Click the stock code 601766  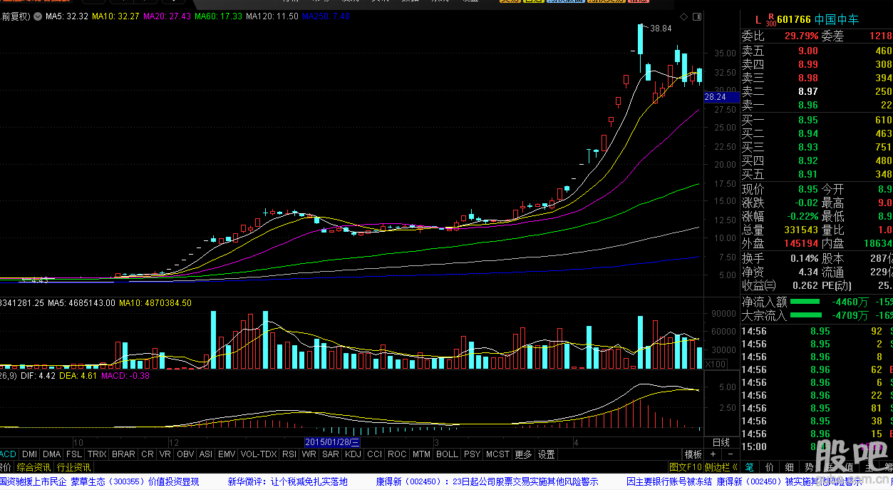click(x=795, y=20)
